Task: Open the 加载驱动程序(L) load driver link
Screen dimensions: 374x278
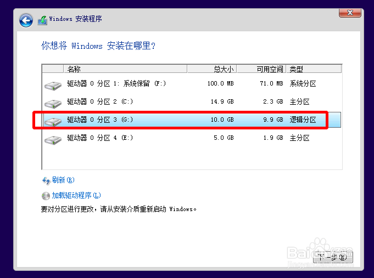Action: tap(76, 195)
